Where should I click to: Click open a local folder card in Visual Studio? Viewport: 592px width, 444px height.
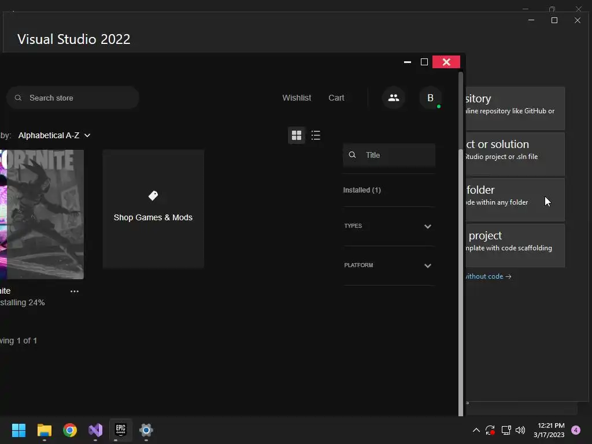click(x=515, y=199)
